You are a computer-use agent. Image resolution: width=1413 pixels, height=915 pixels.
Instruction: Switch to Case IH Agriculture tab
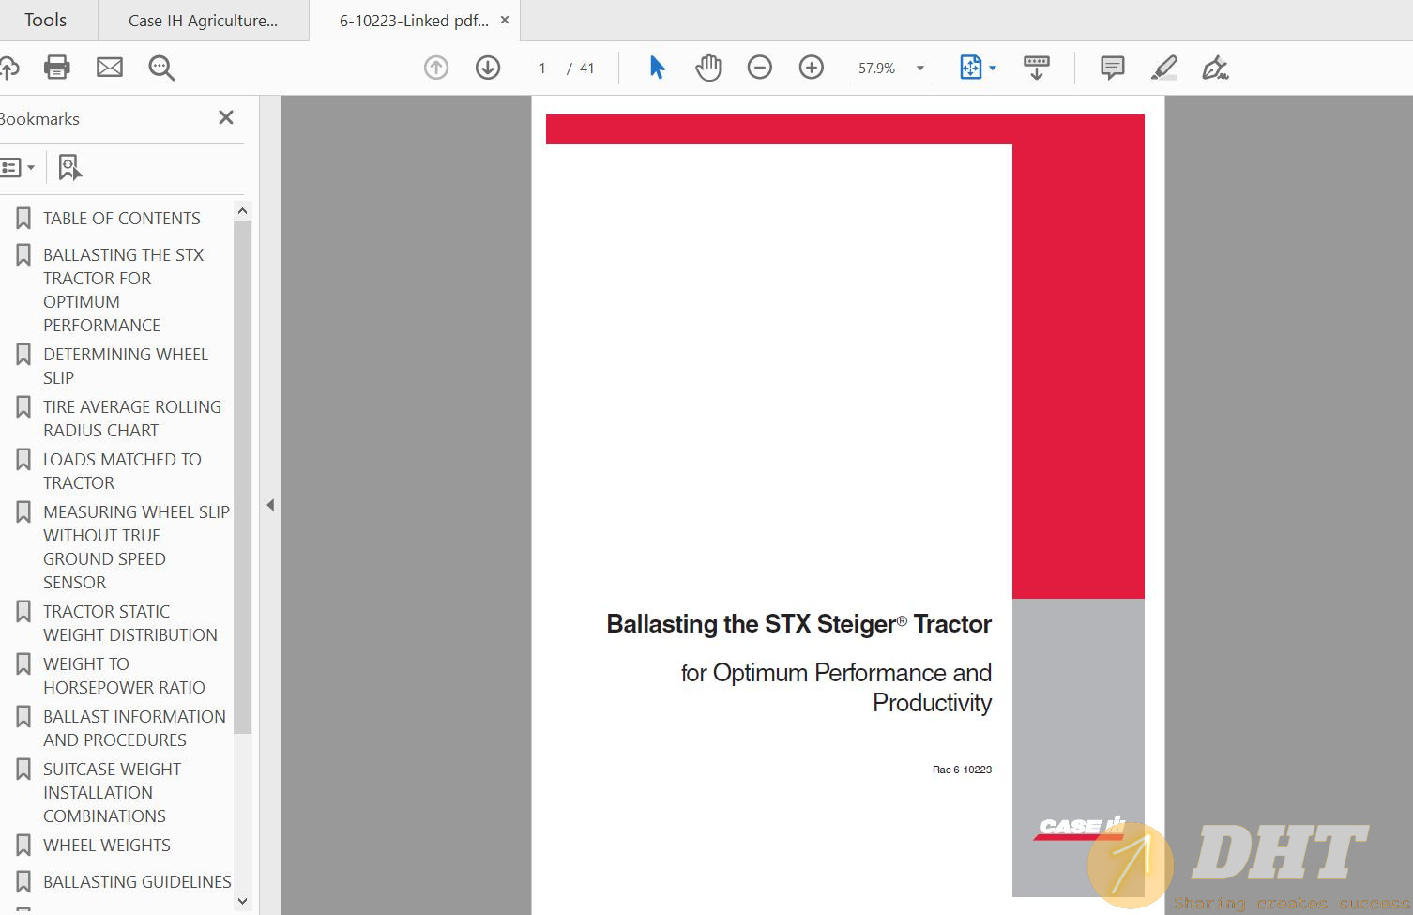204,21
